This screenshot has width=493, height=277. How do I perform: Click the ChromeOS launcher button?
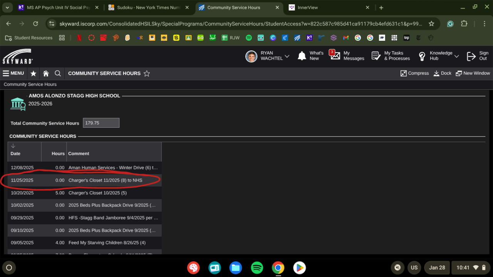[x=9, y=268]
